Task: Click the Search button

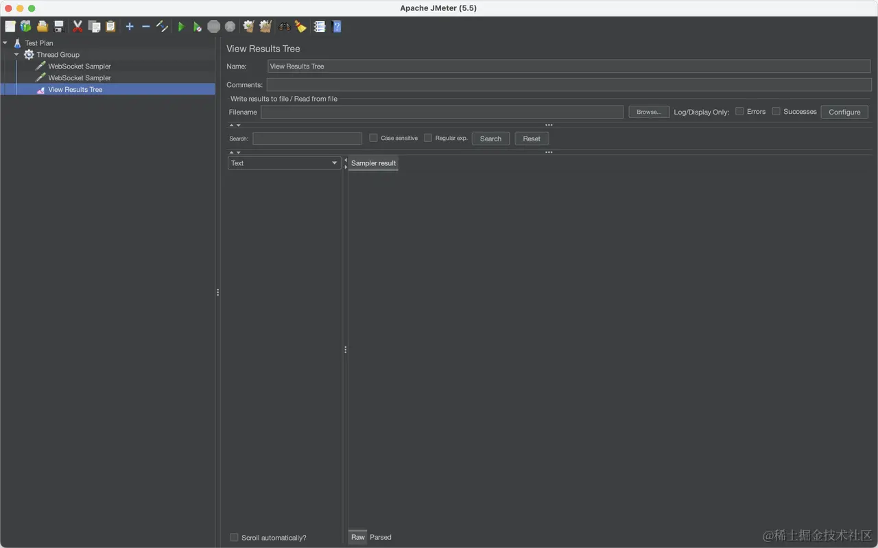Action: click(x=490, y=139)
